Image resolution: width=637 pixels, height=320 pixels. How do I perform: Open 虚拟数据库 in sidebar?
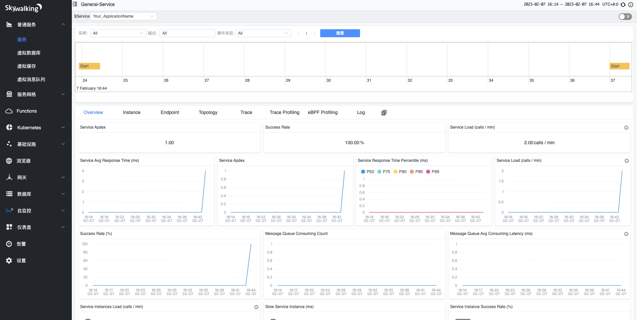click(29, 53)
